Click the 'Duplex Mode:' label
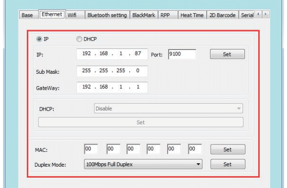The width and height of the screenshot is (287, 188). pyautogui.click(x=50, y=165)
